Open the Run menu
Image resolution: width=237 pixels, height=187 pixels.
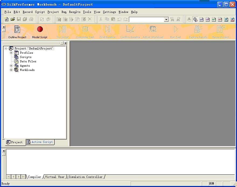pyautogui.click(x=64, y=12)
